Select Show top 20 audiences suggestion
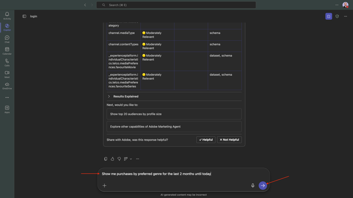Screen dimensions: 353x198 coord(174,114)
